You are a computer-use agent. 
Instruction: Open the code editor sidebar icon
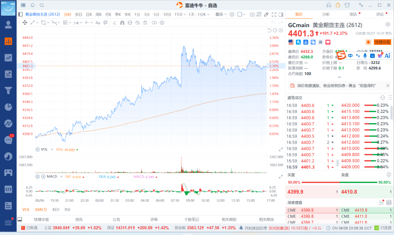[8, 189]
